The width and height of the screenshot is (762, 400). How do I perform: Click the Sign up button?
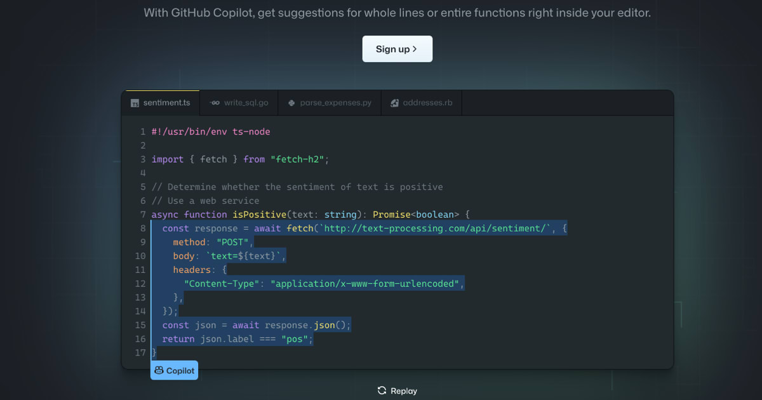(397, 49)
